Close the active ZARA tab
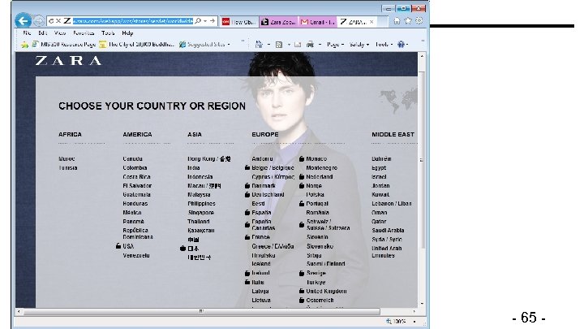The image size is (584, 329). pyautogui.click(x=371, y=22)
